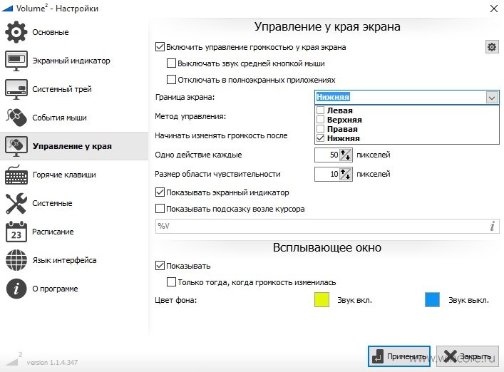Click stepper arrows for Одно действие каждые
The image size is (504, 372).
click(x=346, y=155)
